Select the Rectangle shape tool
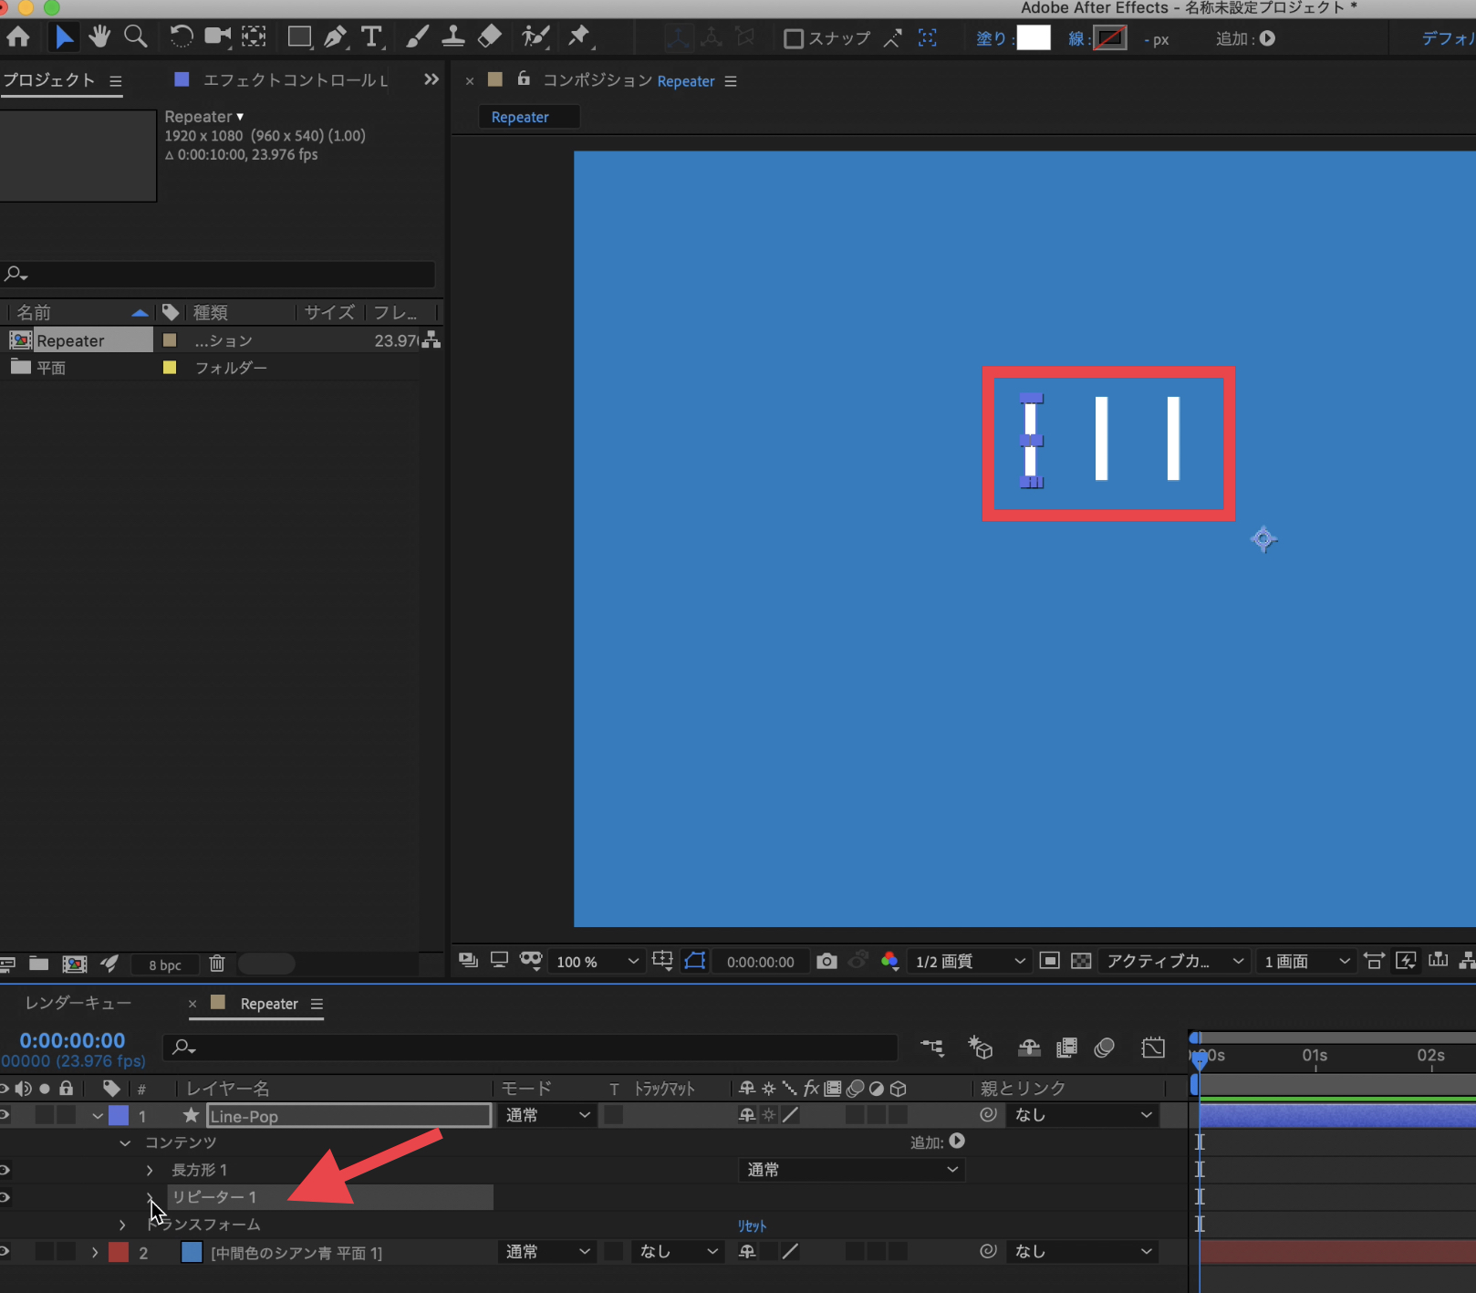 (298, 37)
